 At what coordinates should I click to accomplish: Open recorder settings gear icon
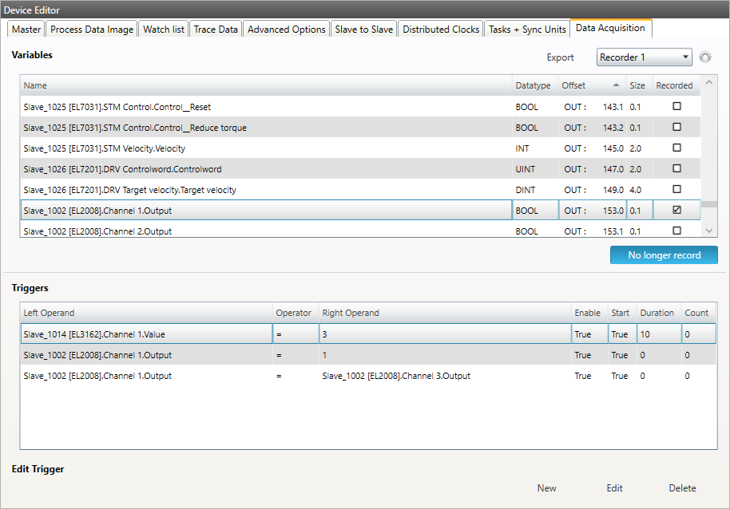[704, 57]
